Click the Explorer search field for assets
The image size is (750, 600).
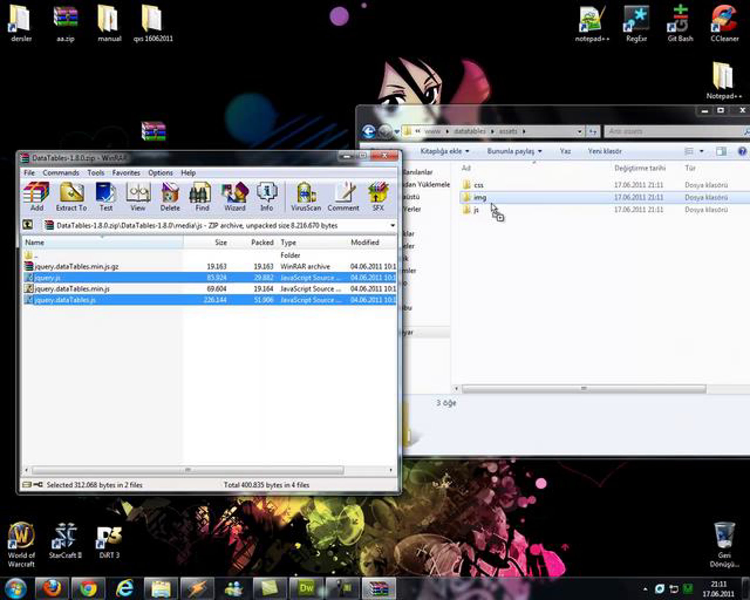[x=675, y=132]
